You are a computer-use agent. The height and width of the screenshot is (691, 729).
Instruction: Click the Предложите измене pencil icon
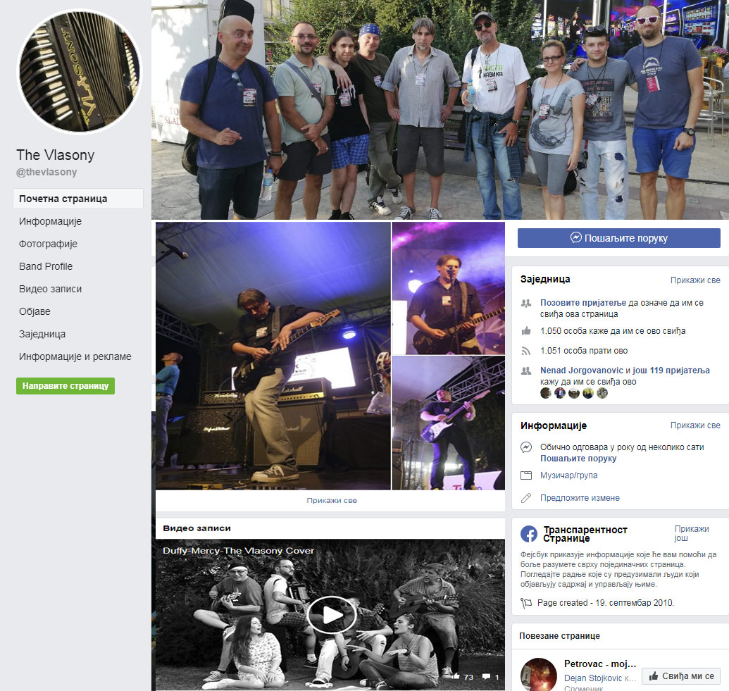(x=526, y=498)
